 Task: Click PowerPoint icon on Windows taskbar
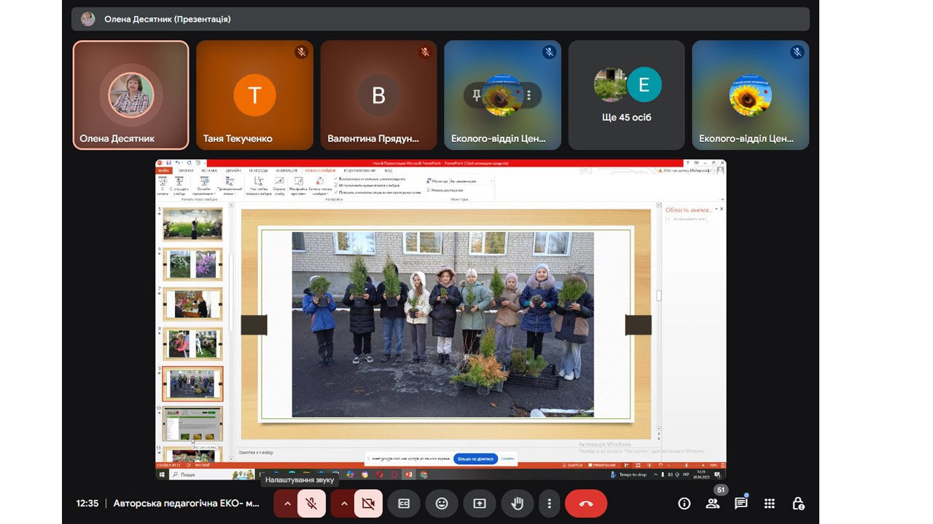click(x=408, y=475)
